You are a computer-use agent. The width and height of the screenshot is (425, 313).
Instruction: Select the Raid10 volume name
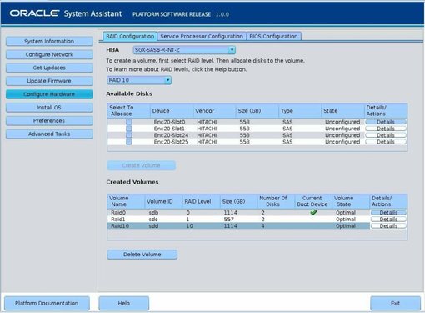[120, 226]
